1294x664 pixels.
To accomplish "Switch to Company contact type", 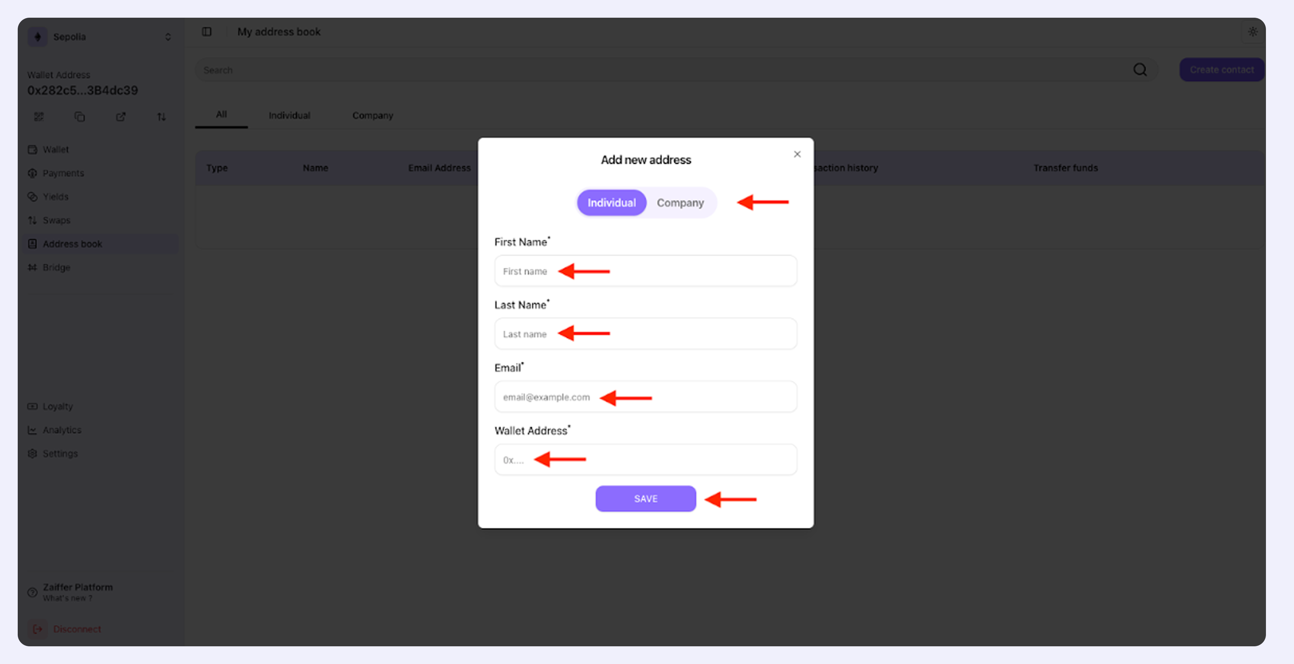I will pos(680,203).
